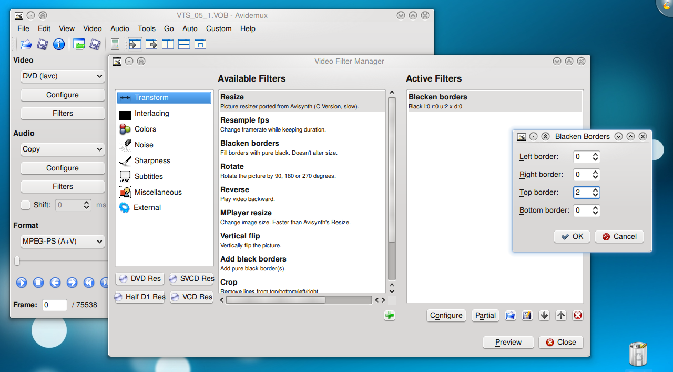
Task: Click the Right border spin box
Action: [586, 174]
